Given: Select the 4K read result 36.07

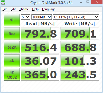Looking at the screenshot, I should 40,61.
